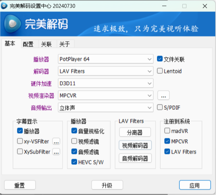Image resolution: width=216 pixels, height=195 pixels.
Task: Click the 播放器 purple label
Action: click(x=41, y=59)
